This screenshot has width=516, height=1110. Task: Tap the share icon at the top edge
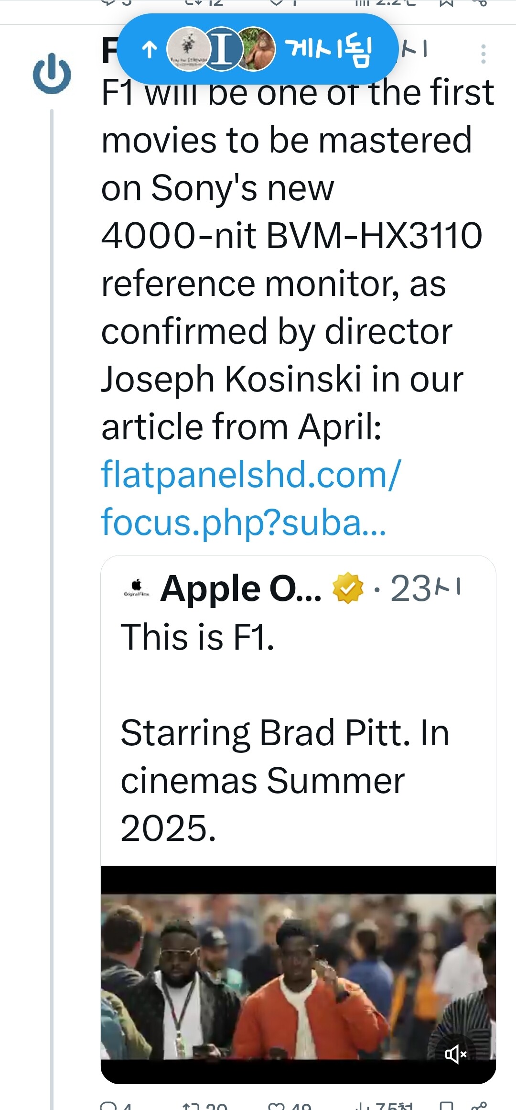point(479,3)
